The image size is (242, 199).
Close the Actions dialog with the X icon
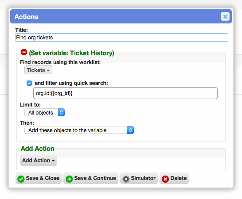tap(225, 16)
